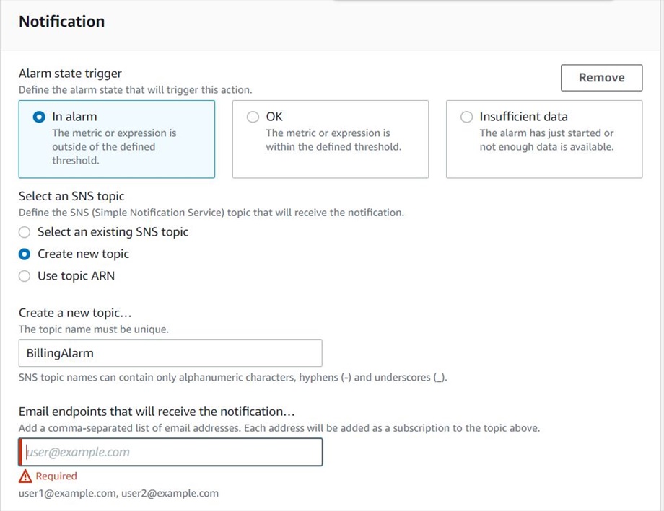Click the Required error text
The width and height of the screenshot is (664, 511).
click(56, 476)
